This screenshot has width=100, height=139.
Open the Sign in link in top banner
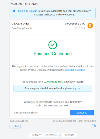22,11
